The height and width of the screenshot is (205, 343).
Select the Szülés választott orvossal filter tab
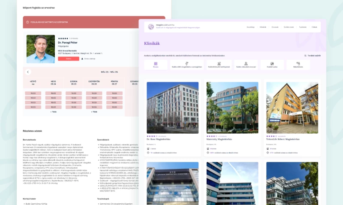coord(246,64)
